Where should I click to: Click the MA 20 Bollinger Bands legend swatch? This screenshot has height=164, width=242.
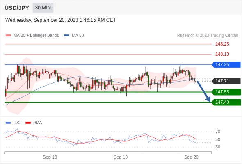(8, 36)
